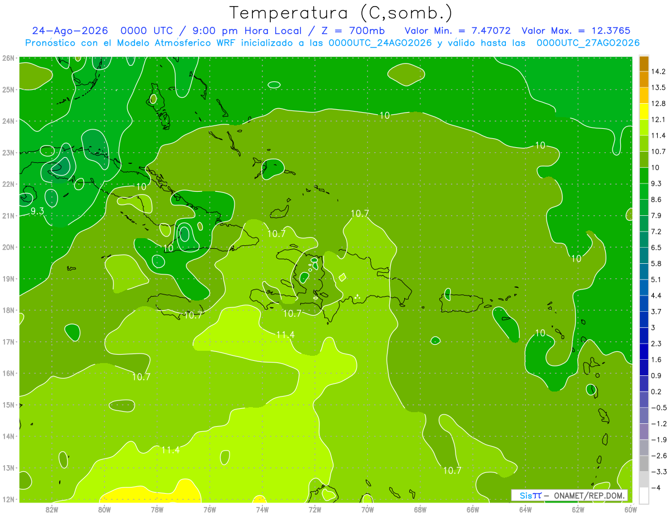Click the '4.4' legend value
Viewport: 670px width, 517px height.
coord(657,296)
